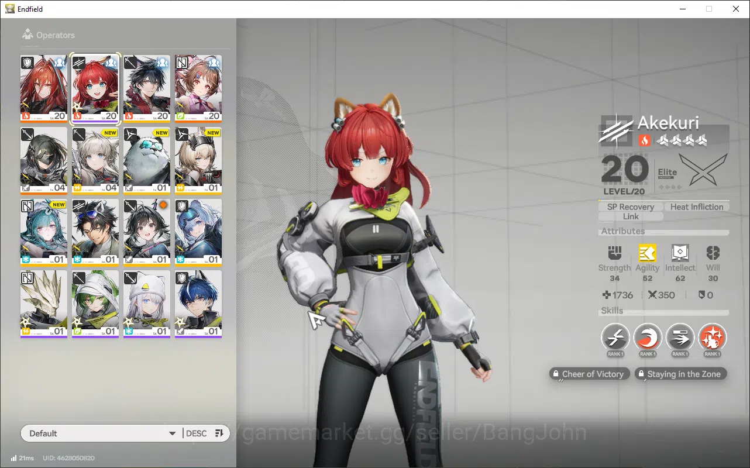Select the masked dark-haired level 04 operator
This screenshot has width=750, height=468.
click(44, 161)
